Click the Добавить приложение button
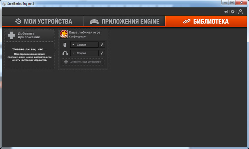The image size is (249, 149). 29,35
